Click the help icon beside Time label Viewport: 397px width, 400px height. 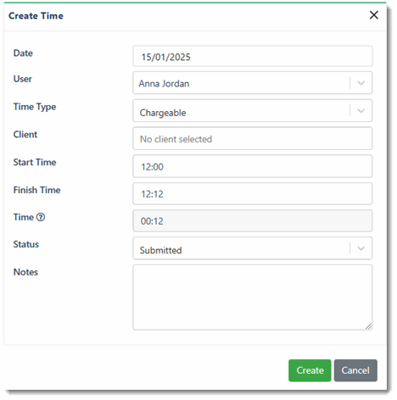[x=41, y=217]
